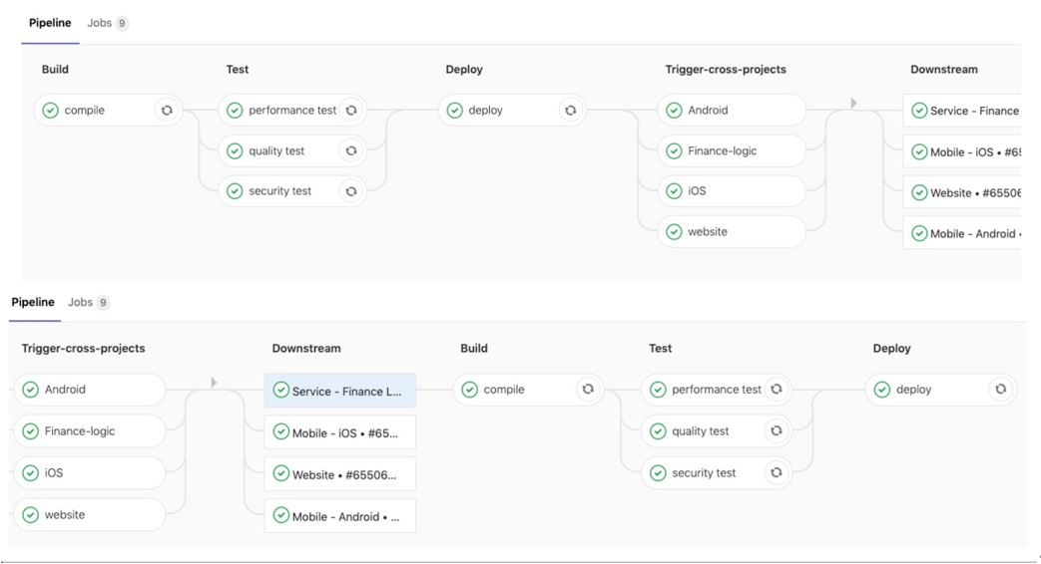Screen dimensions: 1041x564
Task: Expand downstream arrow in top pipeline
Action: [853, 103]
